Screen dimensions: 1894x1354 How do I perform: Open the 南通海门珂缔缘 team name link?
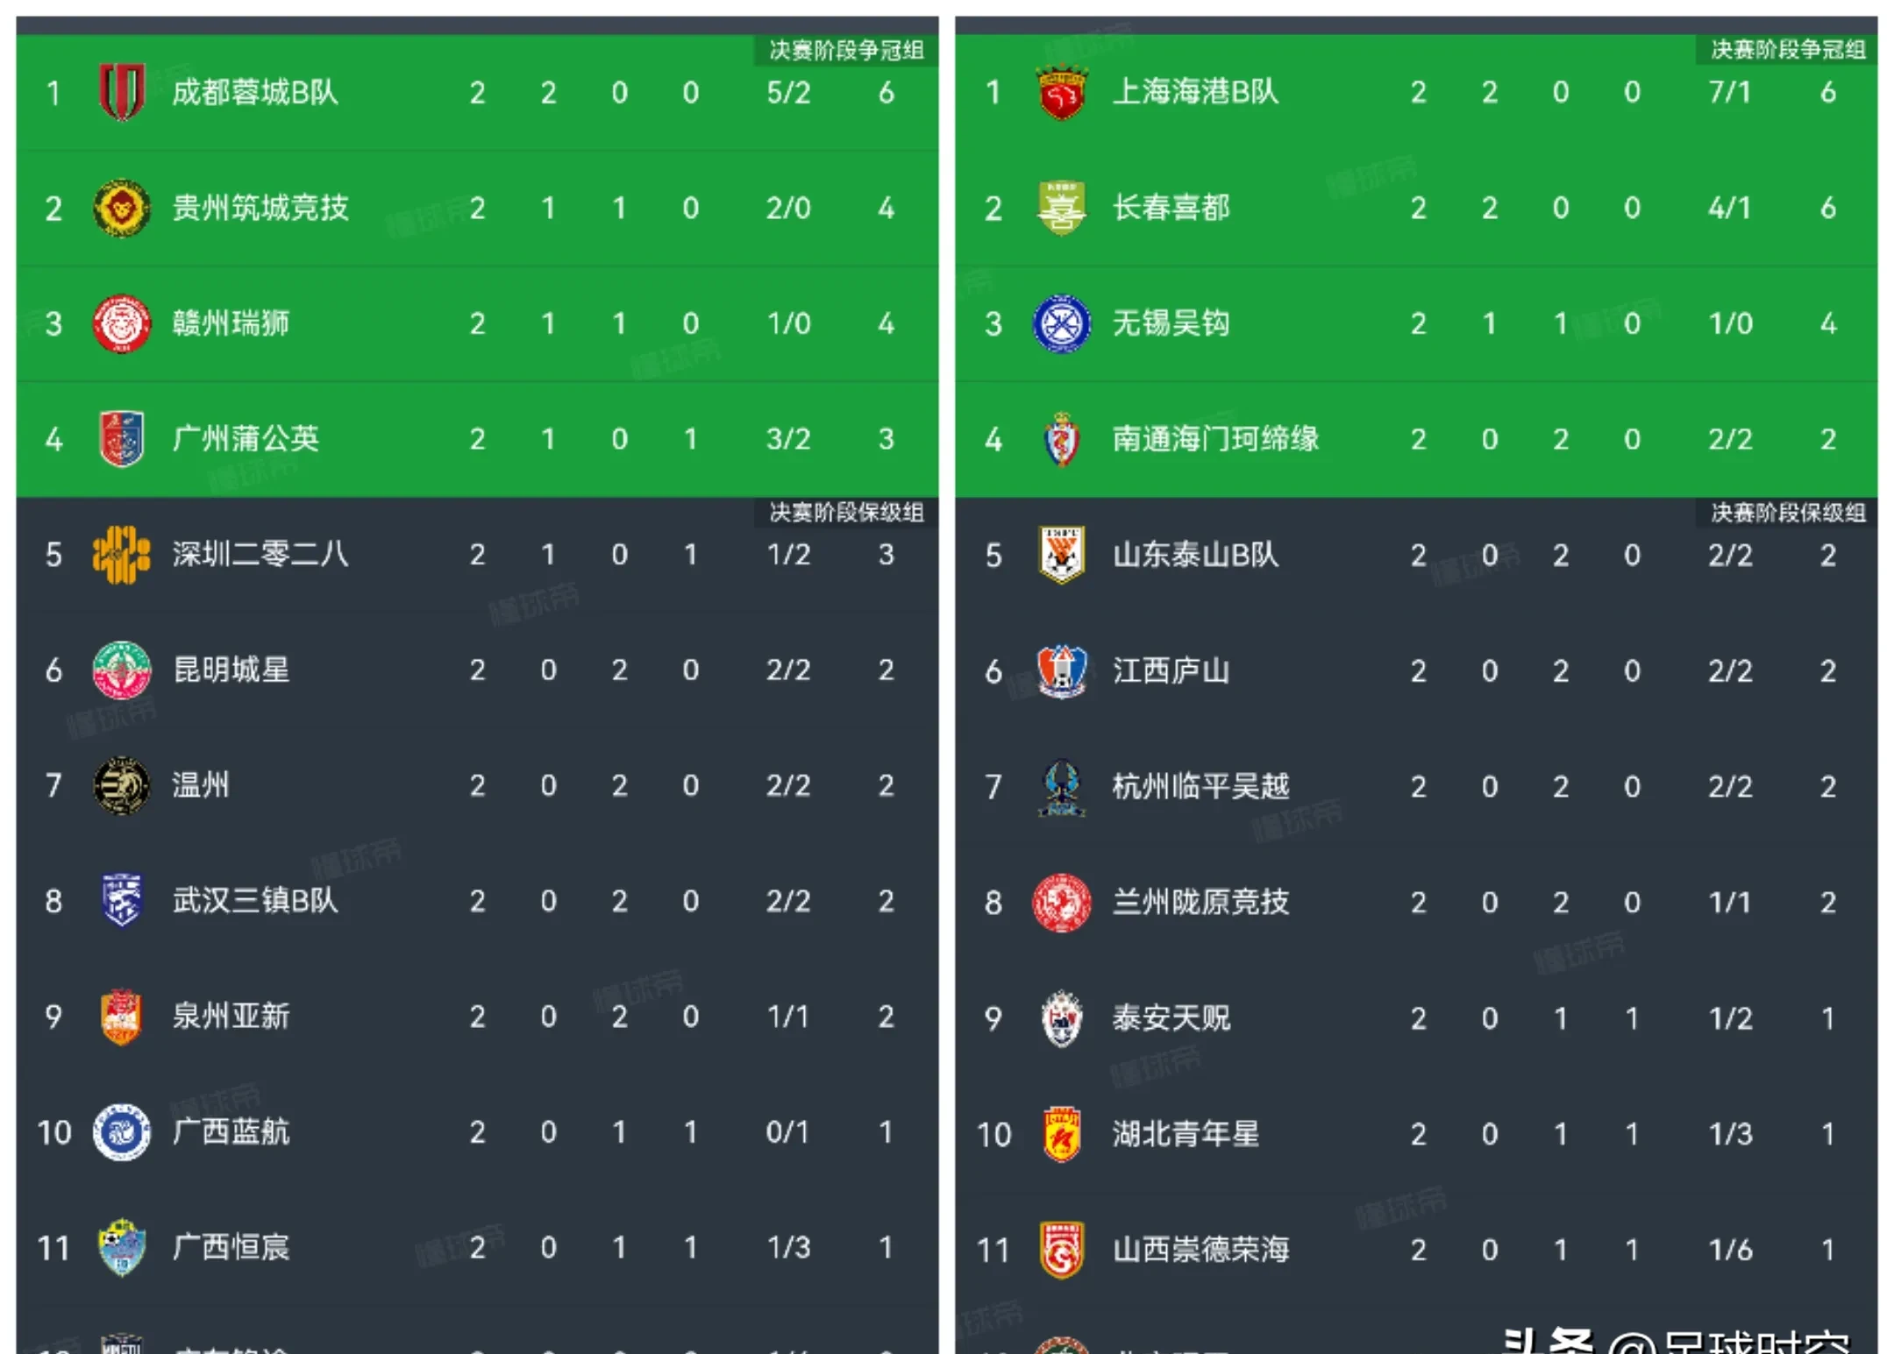click(1214, 438)
